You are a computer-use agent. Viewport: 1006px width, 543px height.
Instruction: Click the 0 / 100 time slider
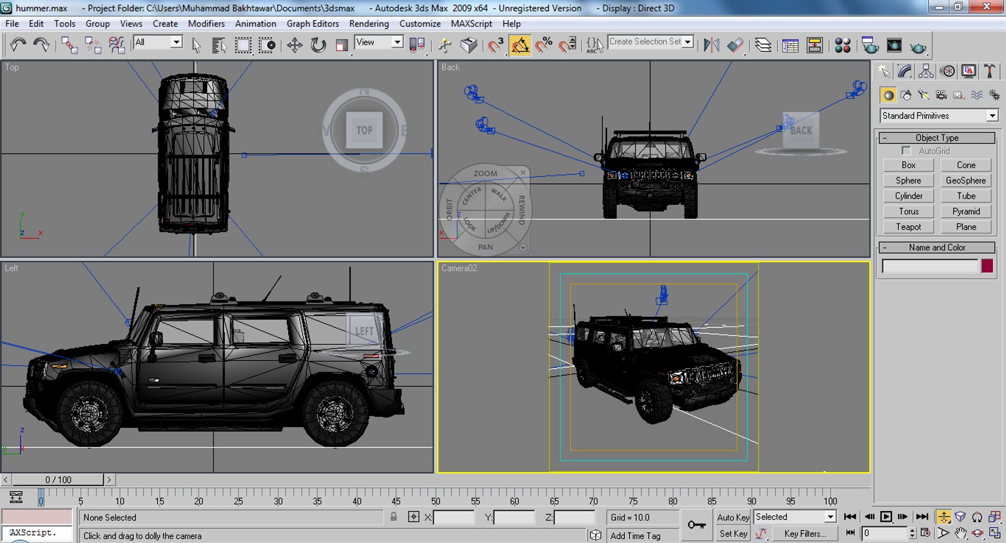[x=58, y=480]
